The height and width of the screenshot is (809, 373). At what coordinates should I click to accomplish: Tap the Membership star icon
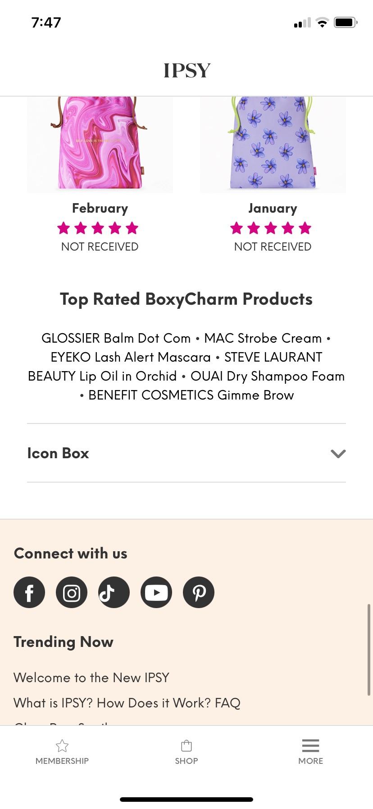point(62,746)
